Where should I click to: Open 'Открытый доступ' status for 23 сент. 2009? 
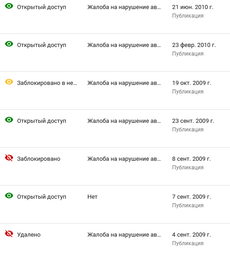click(42, 121)
